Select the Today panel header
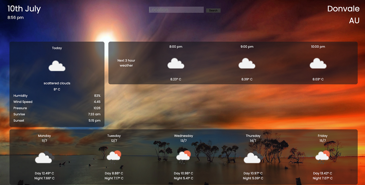The image size is (365, 185). (x=57, y=48)
